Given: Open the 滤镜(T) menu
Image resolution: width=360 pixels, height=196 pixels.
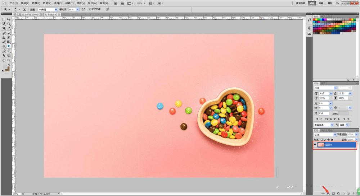Looking at the screenshot, I should tap(69, 3).
